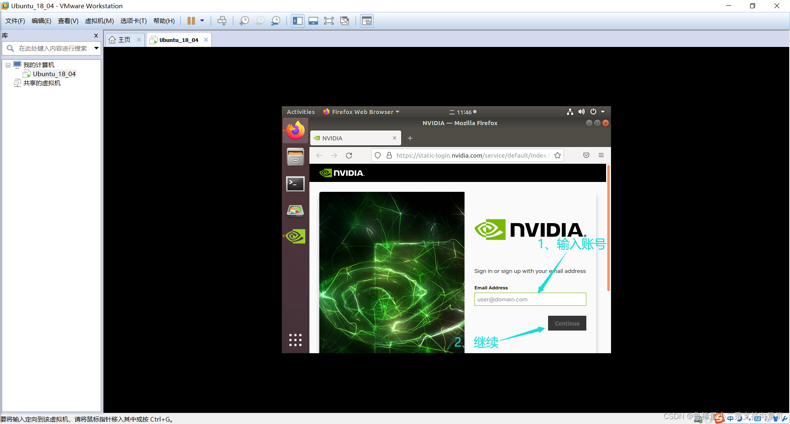790x424 pixels.
Task: Close the 主页 tab
Action: tap(139, 40)
